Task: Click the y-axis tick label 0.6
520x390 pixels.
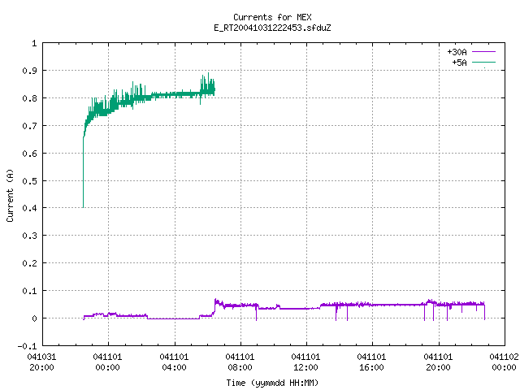Action: [x=29, y=154]
